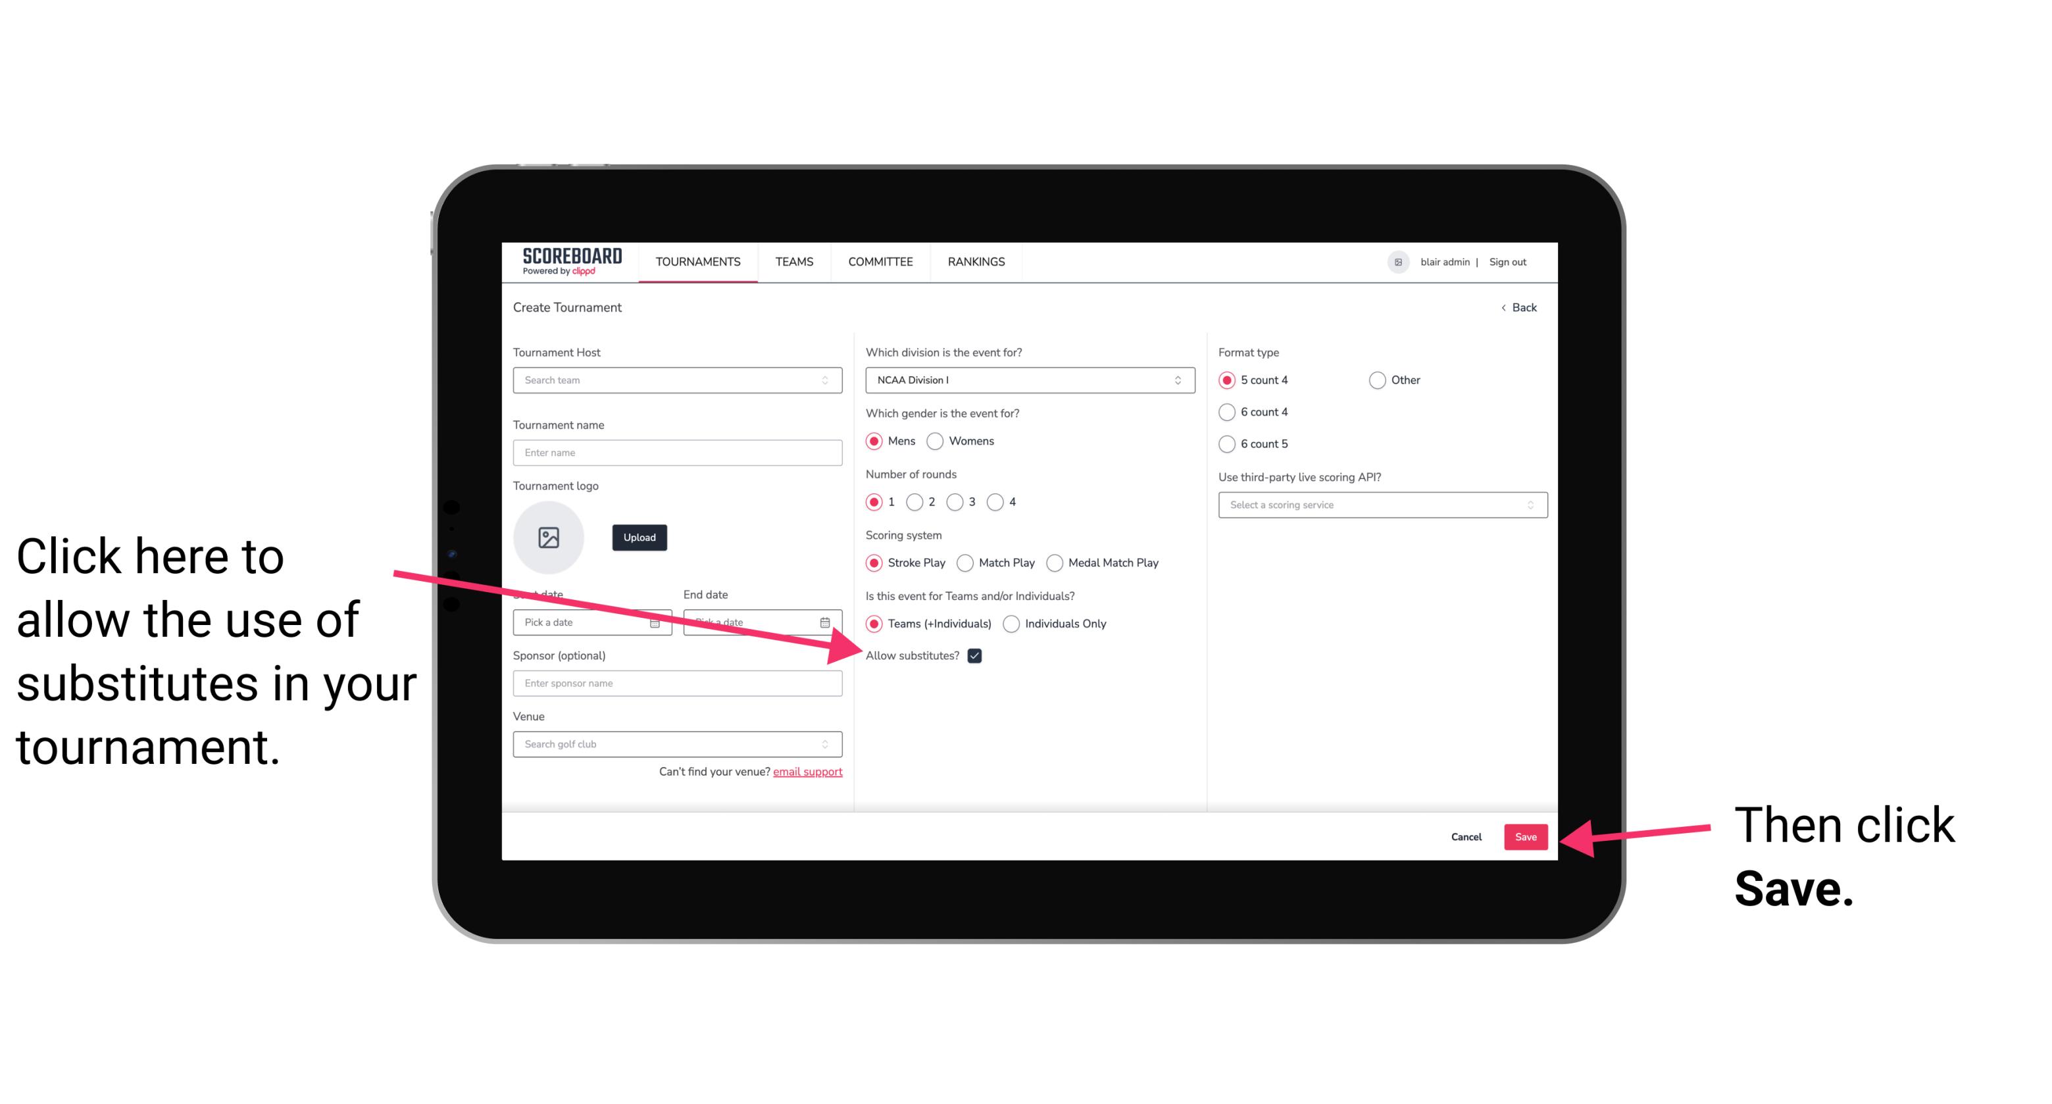Click the image placeholder upload icon
Image resolution: width=2052 pixels, height=1104 pixels.
547,534
